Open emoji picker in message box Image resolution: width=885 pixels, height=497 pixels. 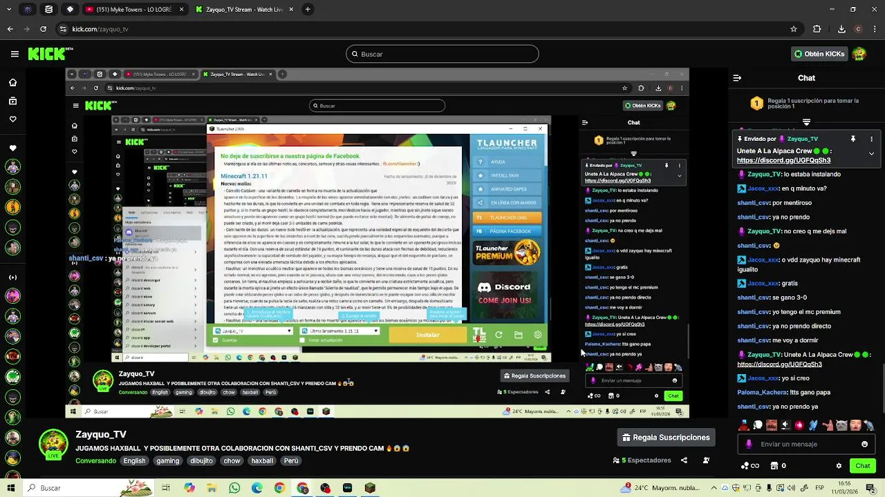864,444
